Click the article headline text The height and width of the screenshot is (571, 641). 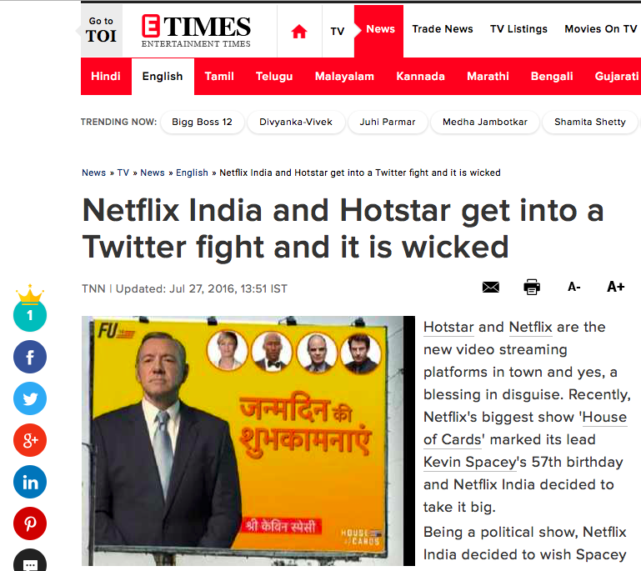(x=343, y=228)
